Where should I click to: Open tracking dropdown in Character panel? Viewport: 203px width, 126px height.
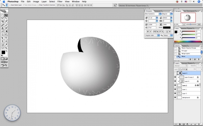pyautogui.click(x=171, y=21)
